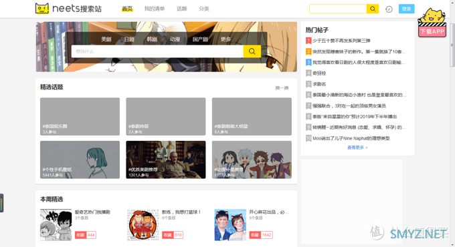Select the 首页 navigation tab
This screenshot has height=247, width=455.
click(x=127, y=9)
